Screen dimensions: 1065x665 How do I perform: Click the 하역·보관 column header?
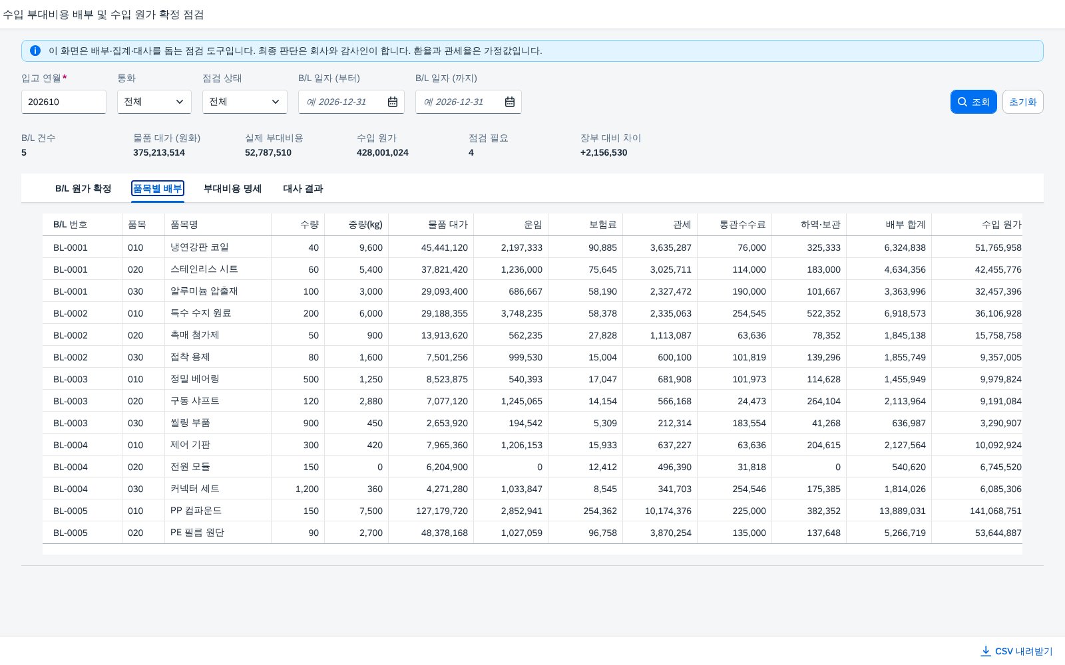[x=809, y=225]
